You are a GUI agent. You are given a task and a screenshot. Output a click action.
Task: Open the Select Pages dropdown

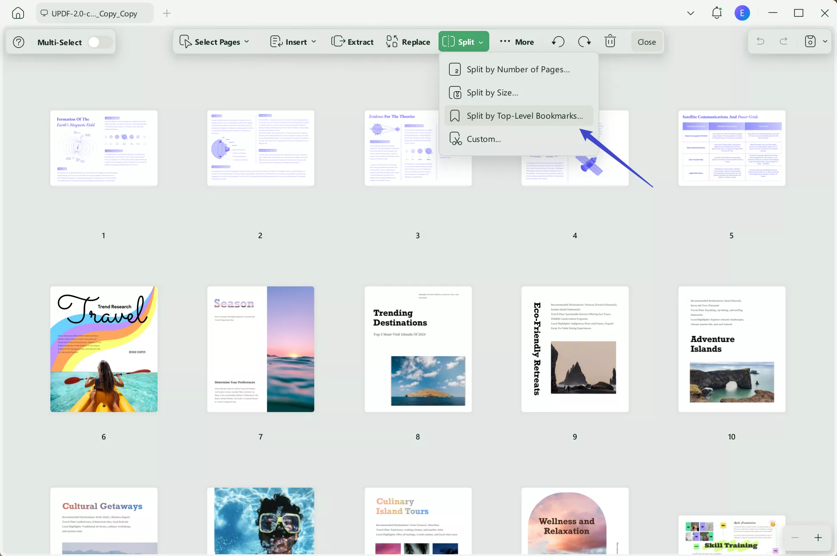pos(214,41)
